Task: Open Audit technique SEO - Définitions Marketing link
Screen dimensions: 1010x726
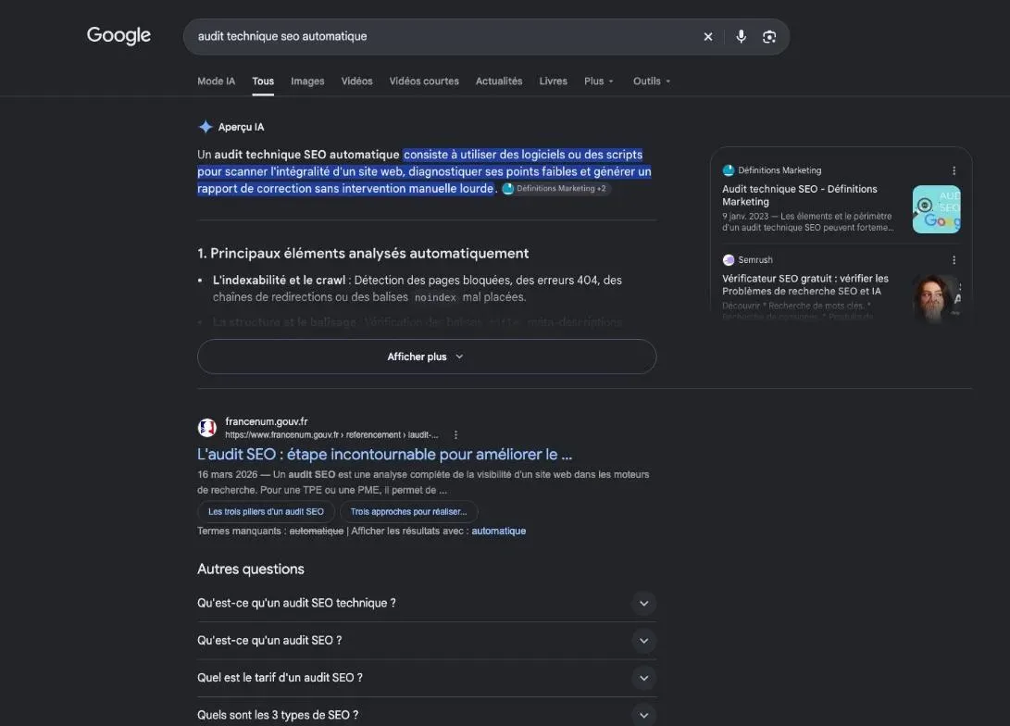Action: click(x=799, y=195)
